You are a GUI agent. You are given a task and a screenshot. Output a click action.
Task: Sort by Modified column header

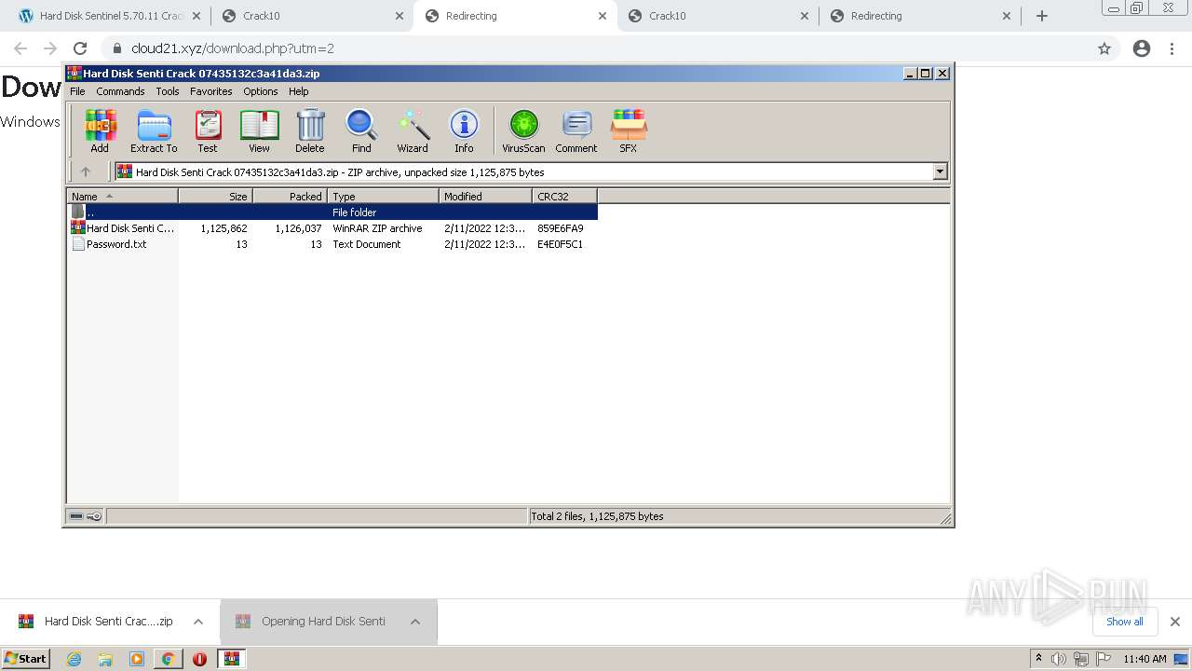click(x=486, y=196)
